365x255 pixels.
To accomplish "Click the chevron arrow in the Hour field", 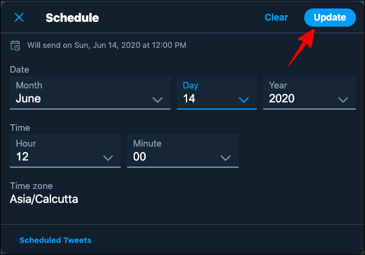I will pyautogui.click(x=108, y=158).
